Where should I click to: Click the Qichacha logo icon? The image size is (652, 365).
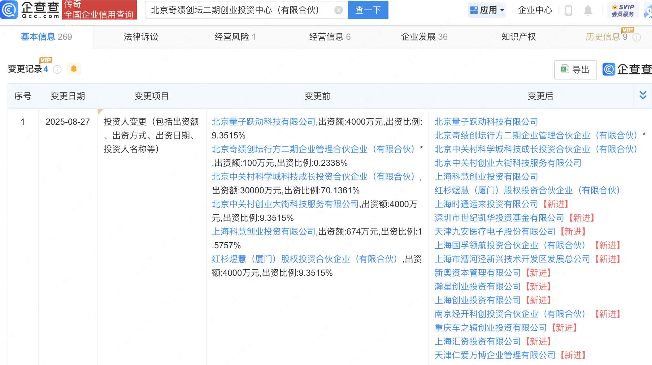[9, 10]
